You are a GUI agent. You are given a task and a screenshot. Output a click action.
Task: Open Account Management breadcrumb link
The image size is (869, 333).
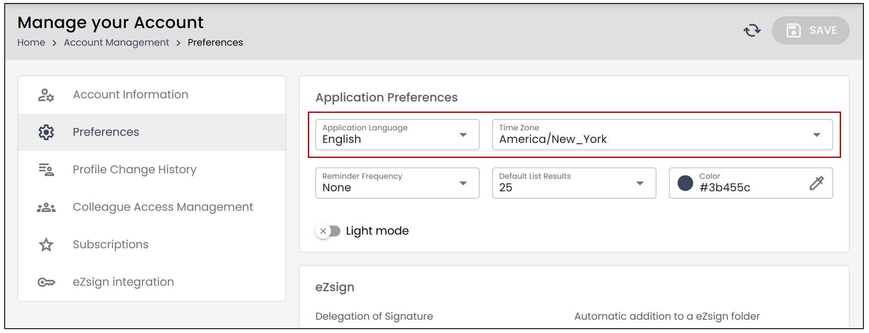pos(117,42)
